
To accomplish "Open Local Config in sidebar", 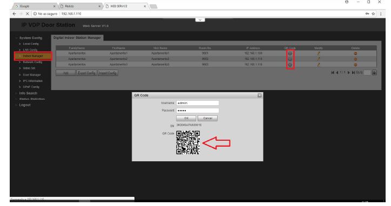I will pos(31,44).
